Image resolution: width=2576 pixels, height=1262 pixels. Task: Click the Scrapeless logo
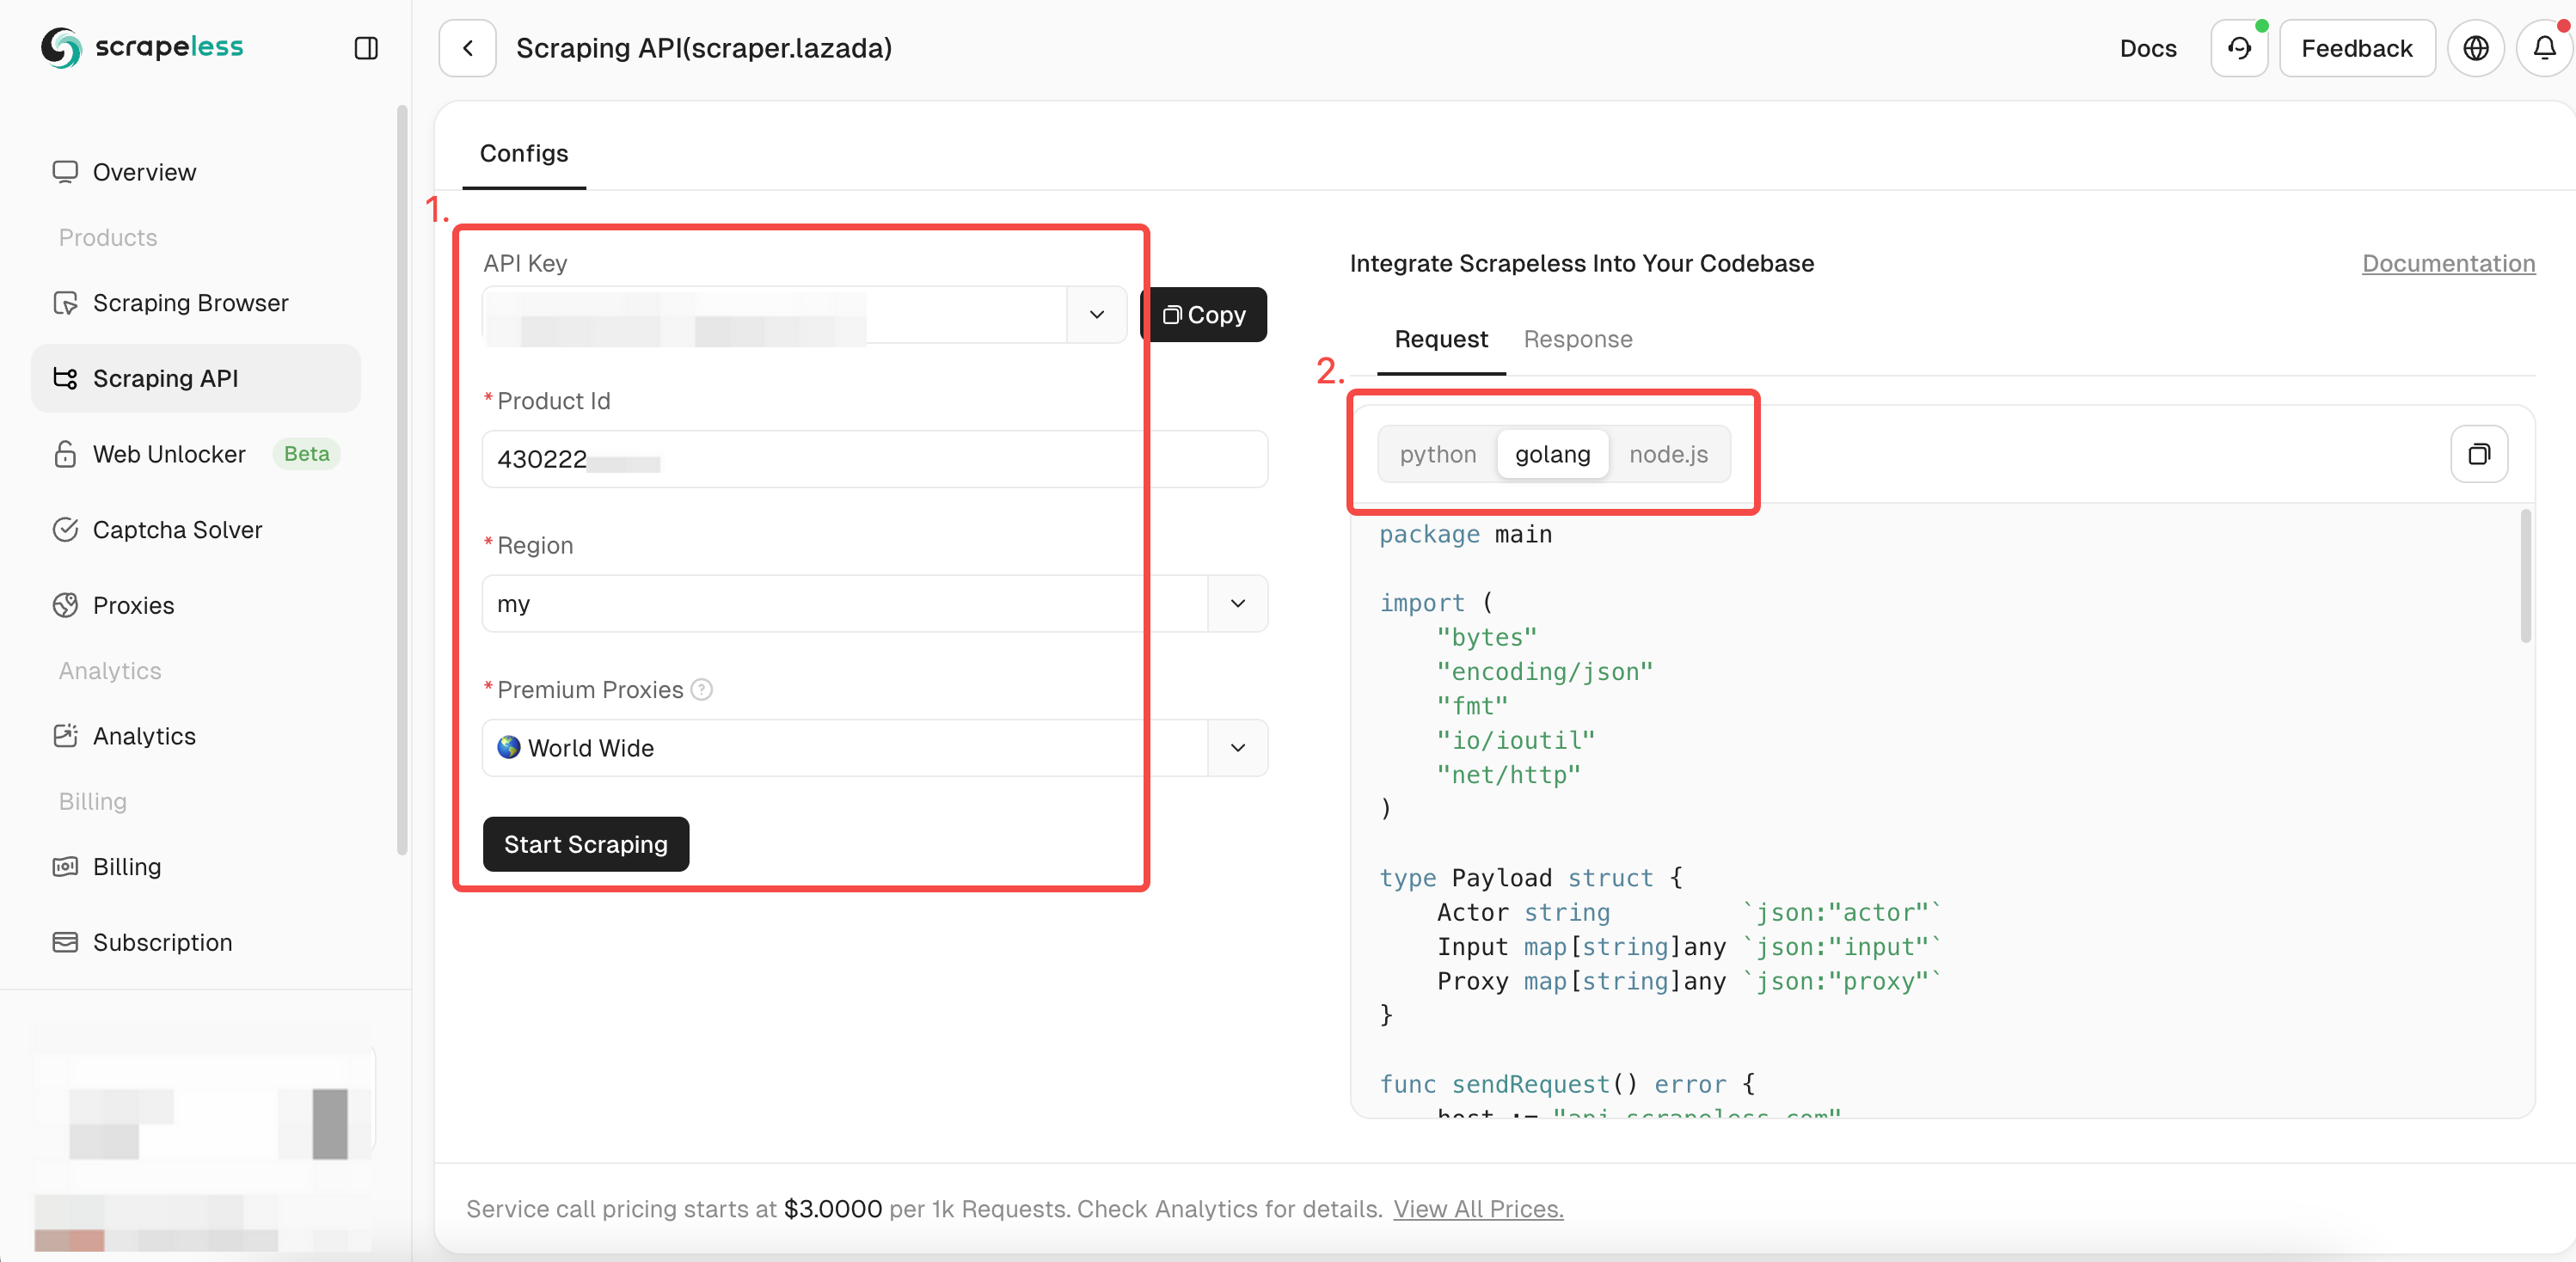point(142,47)
